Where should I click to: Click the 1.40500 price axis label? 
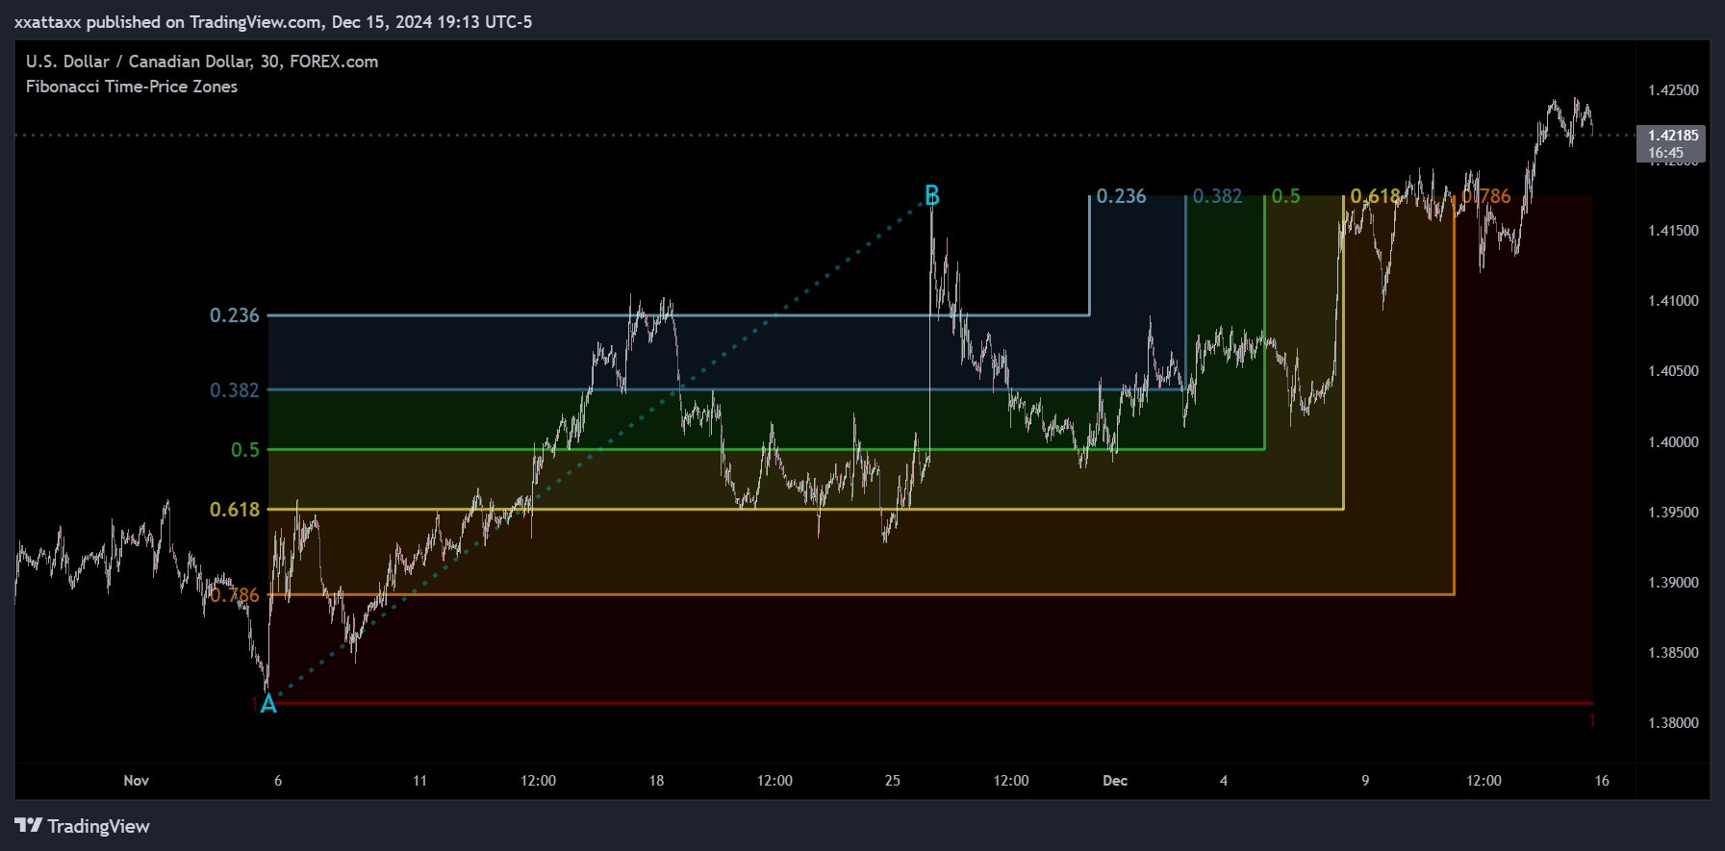pos(1673,371)
